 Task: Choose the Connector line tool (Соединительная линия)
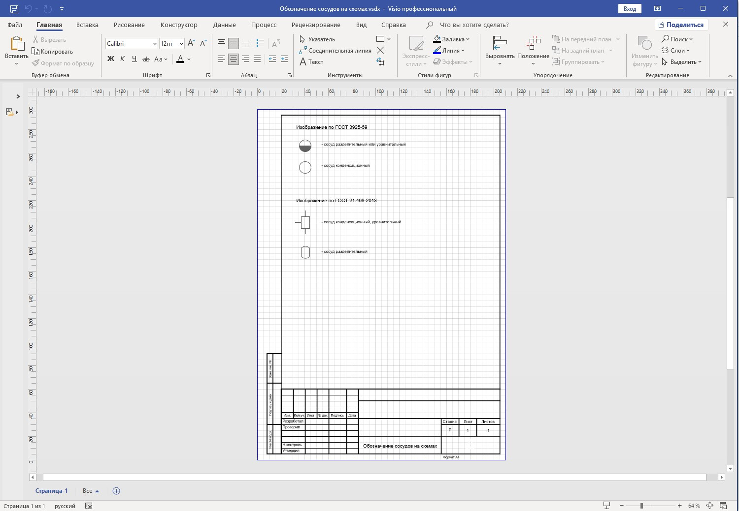click(335, 51)
